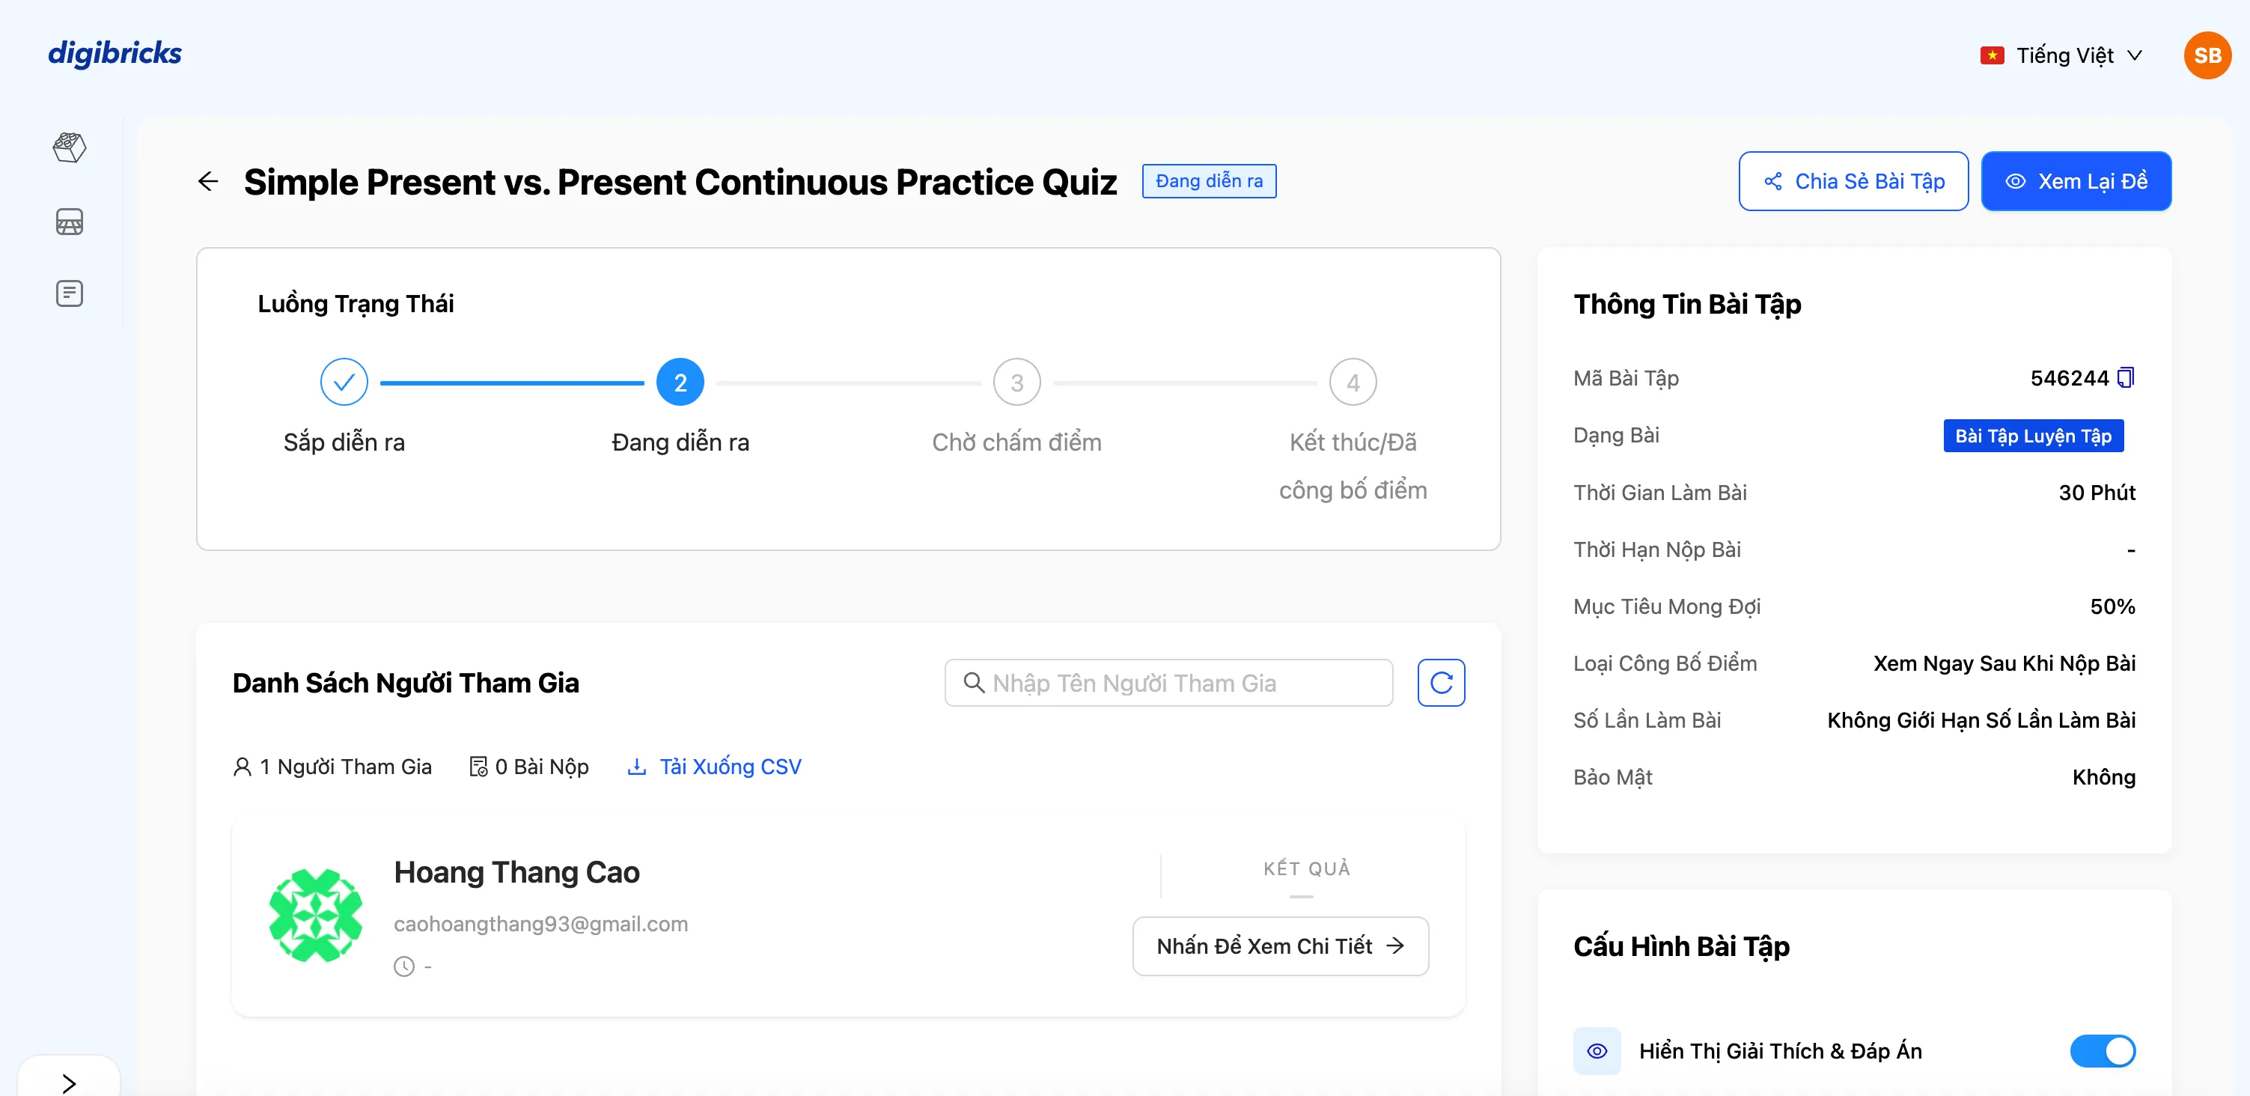Click the back arrow beside quiz title

pyautogui.click(x=208, y=182)
